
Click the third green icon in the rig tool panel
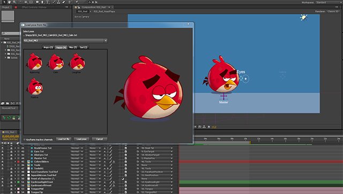coord(14,118)
